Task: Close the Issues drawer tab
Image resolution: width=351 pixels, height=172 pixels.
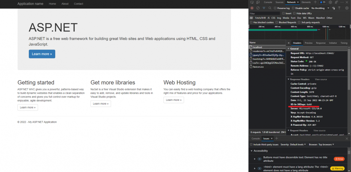Action: point(272,138)
